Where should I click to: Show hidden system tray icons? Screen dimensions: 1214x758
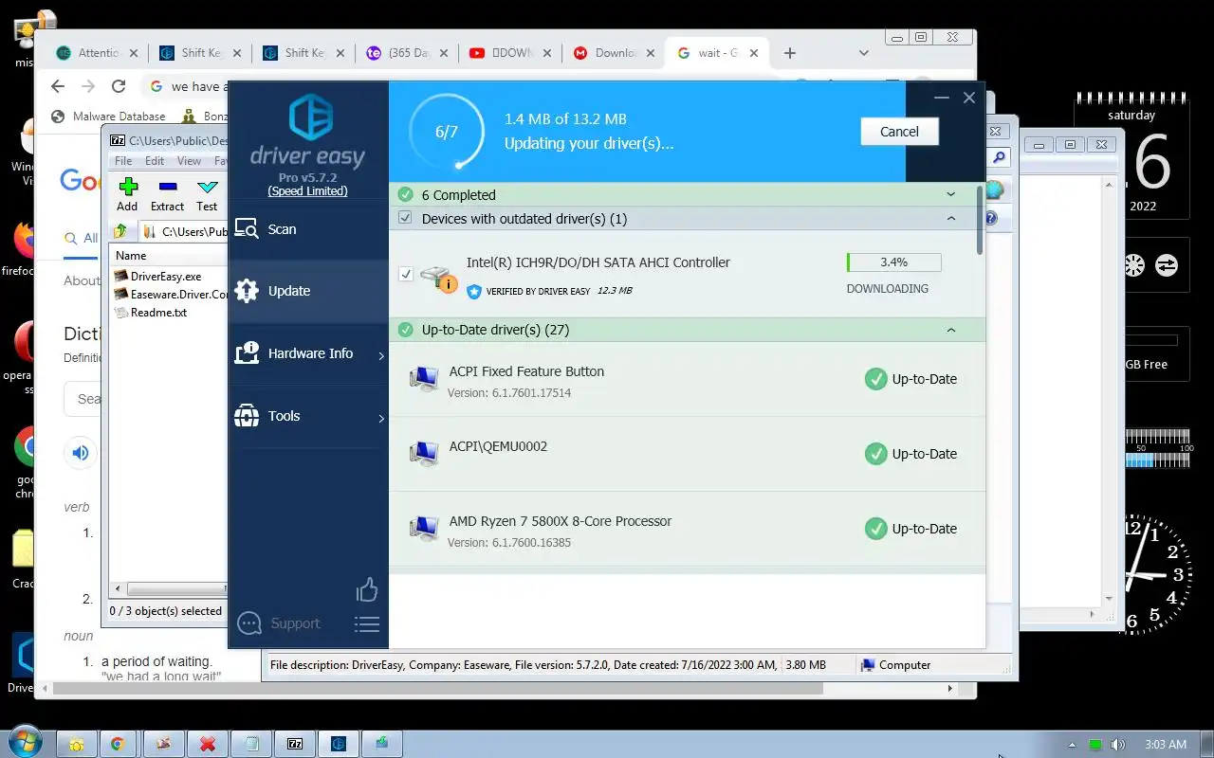1073,745
